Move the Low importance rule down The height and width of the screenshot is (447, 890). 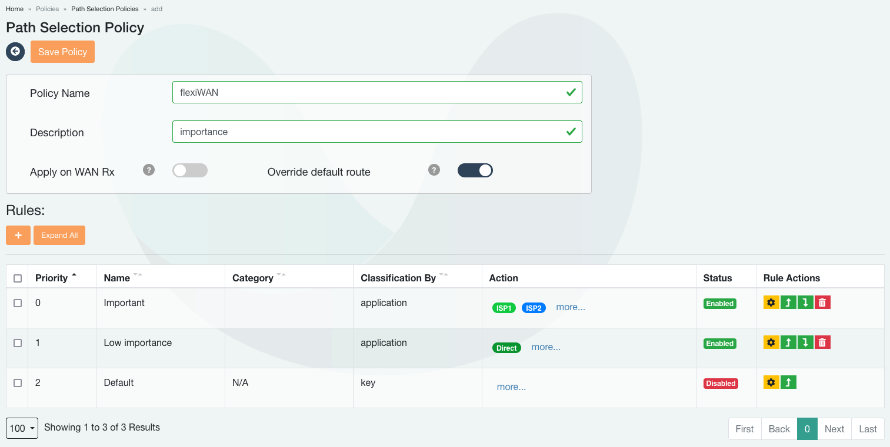point(805,342)
